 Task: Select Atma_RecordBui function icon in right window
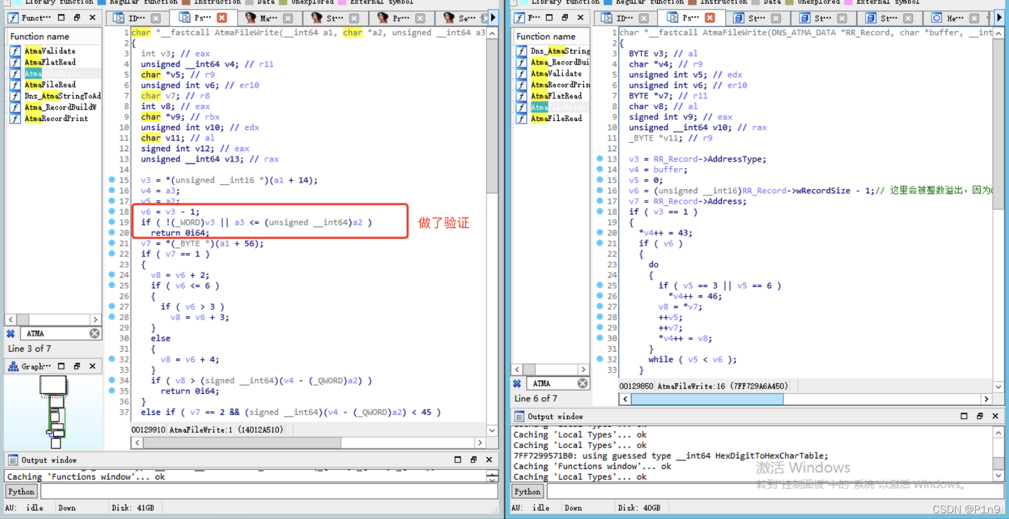(521, 62)
